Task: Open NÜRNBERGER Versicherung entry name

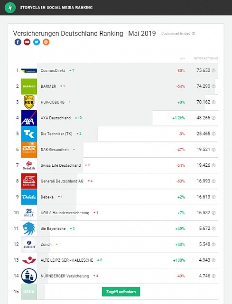Action: coord(65,276)
